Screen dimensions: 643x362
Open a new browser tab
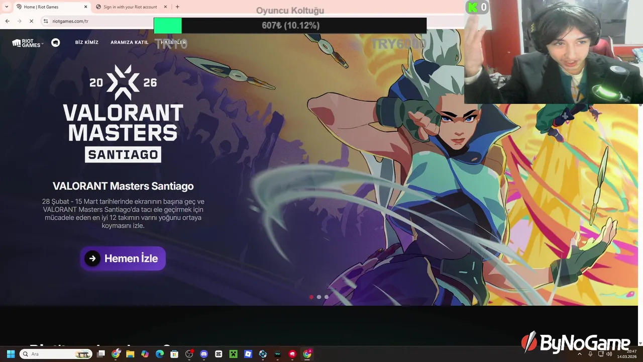click(x=177, y=7)
